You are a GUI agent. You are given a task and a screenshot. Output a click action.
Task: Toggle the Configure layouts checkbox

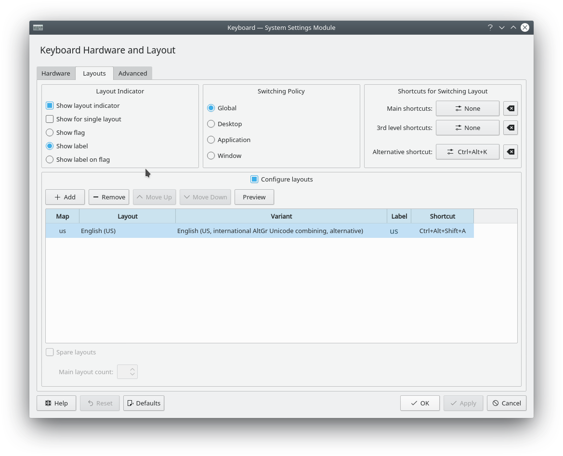[x=254, y=179]
